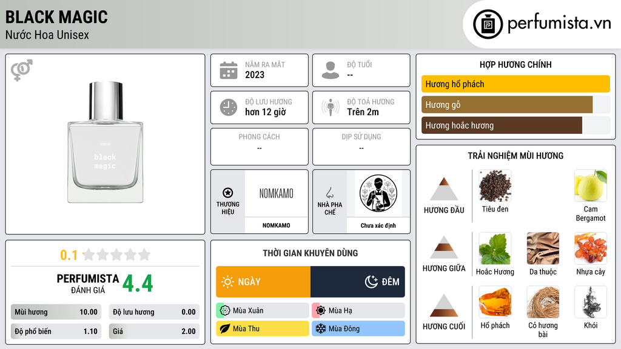621x349 pixels.
Task: Click the Hương hoắc hương accord bar
Action: coord(515,125)
